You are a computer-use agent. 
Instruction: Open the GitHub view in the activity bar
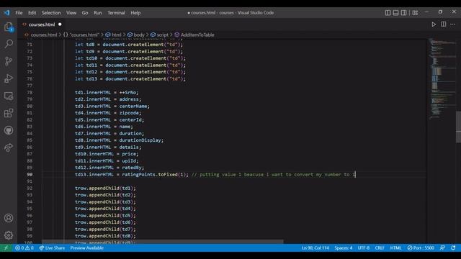tap(9, 130)
